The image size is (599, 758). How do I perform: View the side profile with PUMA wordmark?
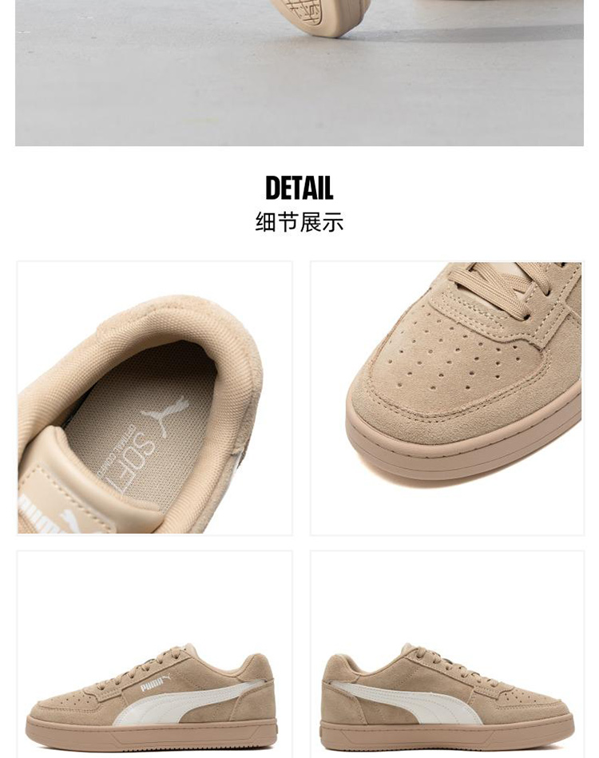pyautogui.click(x=155, y=653)
